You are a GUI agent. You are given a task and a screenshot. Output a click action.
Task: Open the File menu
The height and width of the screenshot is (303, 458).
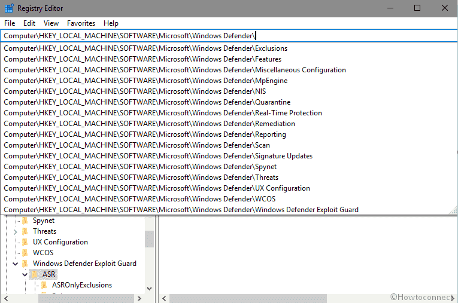pos(10,23)
